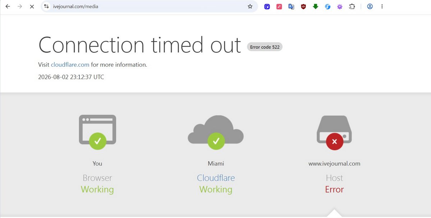Screen dimensions: 431x218
Task: Click the Host label text
Action: (334, 178)
